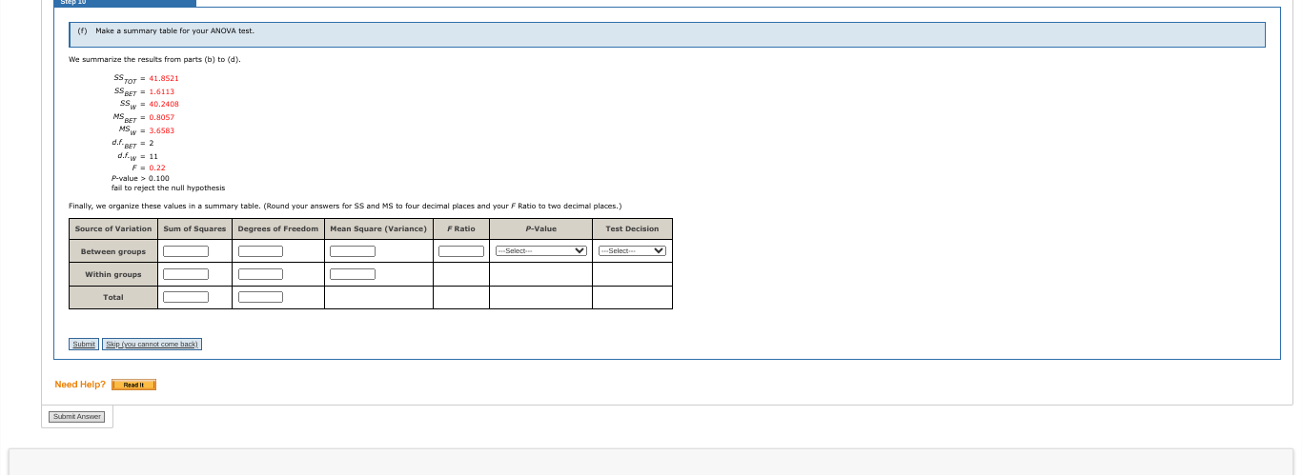The image size is (1302, 475).
Task: Click 'fail to reject the null hypothesis' text
Action: [169, 188]
